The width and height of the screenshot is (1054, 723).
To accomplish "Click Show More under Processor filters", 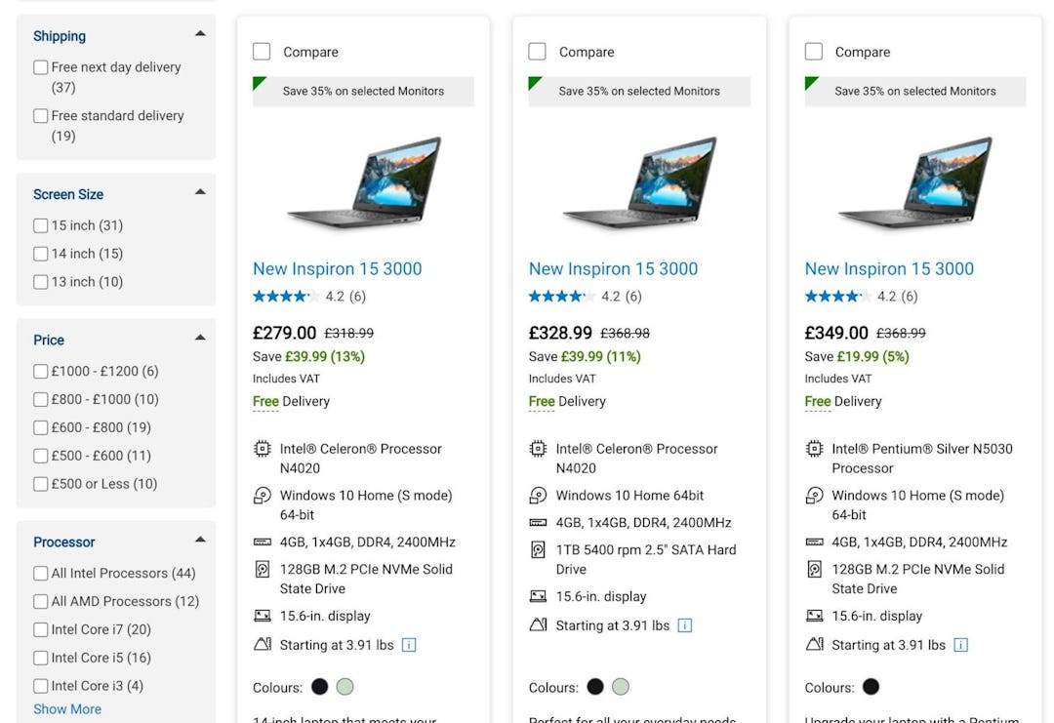I will 66,708.
